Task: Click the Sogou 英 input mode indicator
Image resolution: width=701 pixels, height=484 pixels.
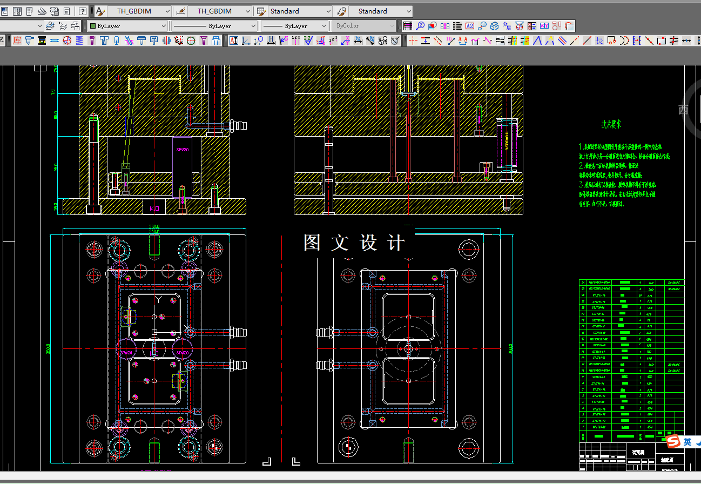Action: (x=687, y=442)
